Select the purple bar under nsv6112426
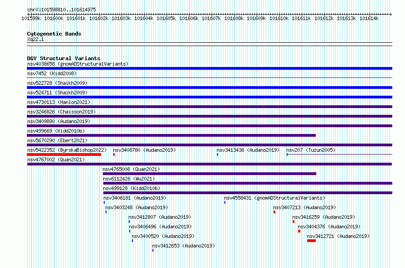This screenshot has width=405, height=268. tap(248, 183)
